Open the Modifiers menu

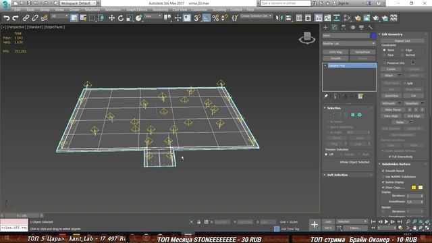coord(92,9)
